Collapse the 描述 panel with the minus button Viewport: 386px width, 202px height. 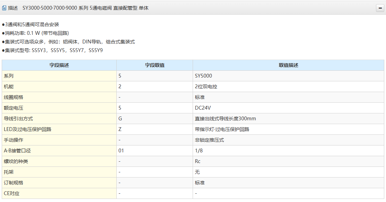(x=380, y=8)
